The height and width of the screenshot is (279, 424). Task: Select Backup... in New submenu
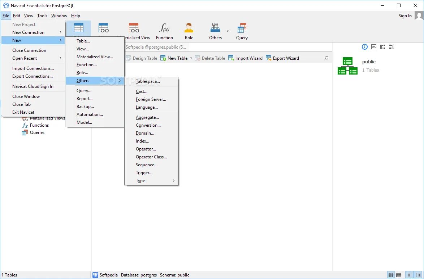tap(95, 107)
